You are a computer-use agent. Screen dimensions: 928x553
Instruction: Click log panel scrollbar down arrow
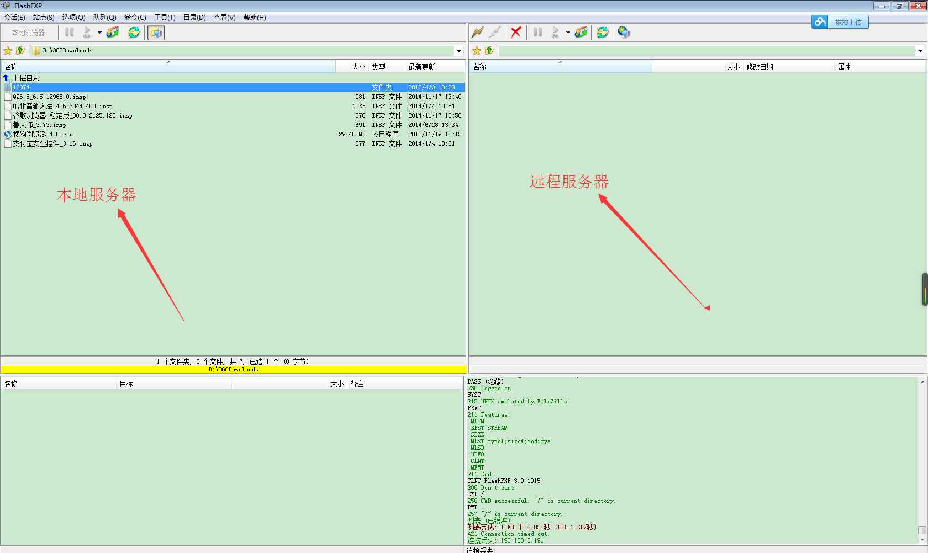tap(922, 540)
